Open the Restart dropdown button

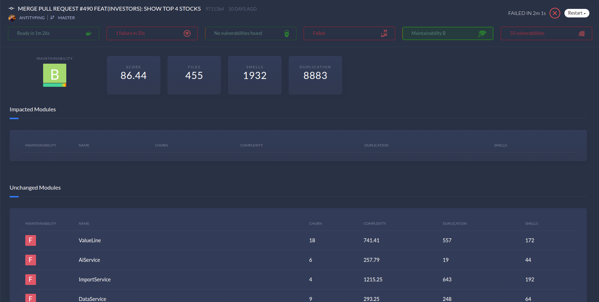click(x=577, y=13)
